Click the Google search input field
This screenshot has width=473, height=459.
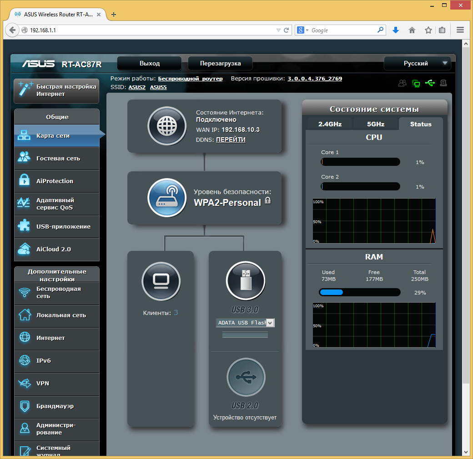pos(343,30)
